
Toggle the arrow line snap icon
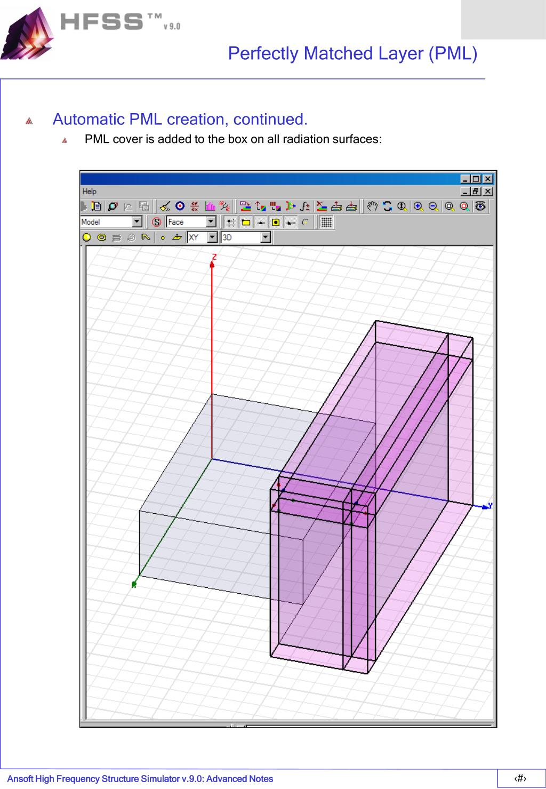click(291, 222)
